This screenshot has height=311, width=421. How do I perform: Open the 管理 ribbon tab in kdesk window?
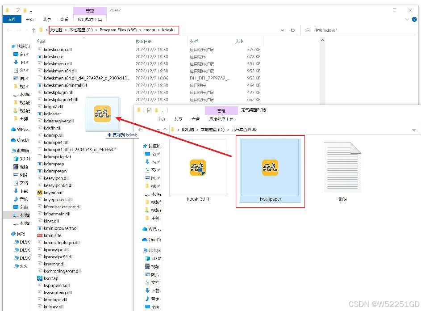coord(90,11)
